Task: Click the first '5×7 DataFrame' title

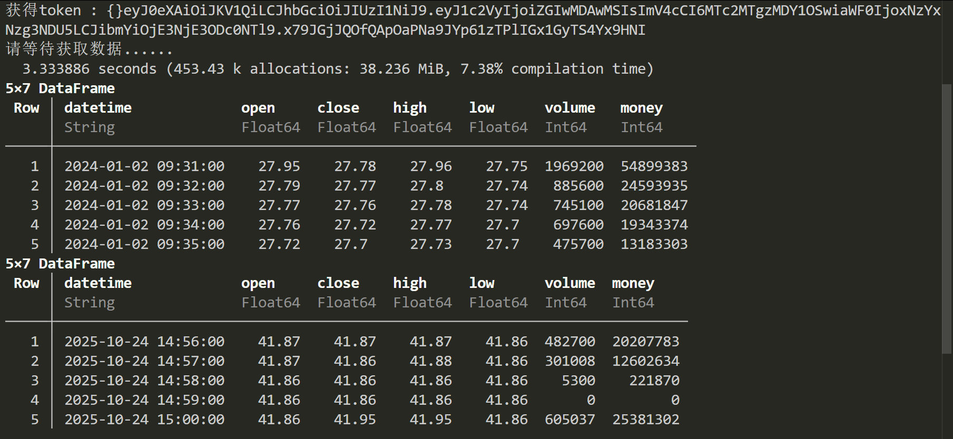Action: click(60, 88)
